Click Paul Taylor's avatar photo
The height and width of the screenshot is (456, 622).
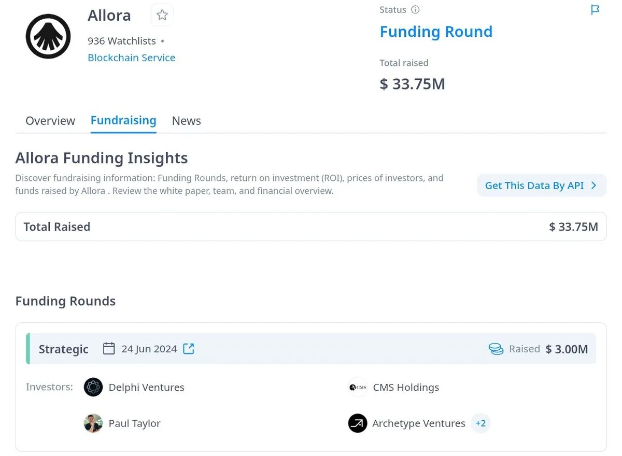93,423
